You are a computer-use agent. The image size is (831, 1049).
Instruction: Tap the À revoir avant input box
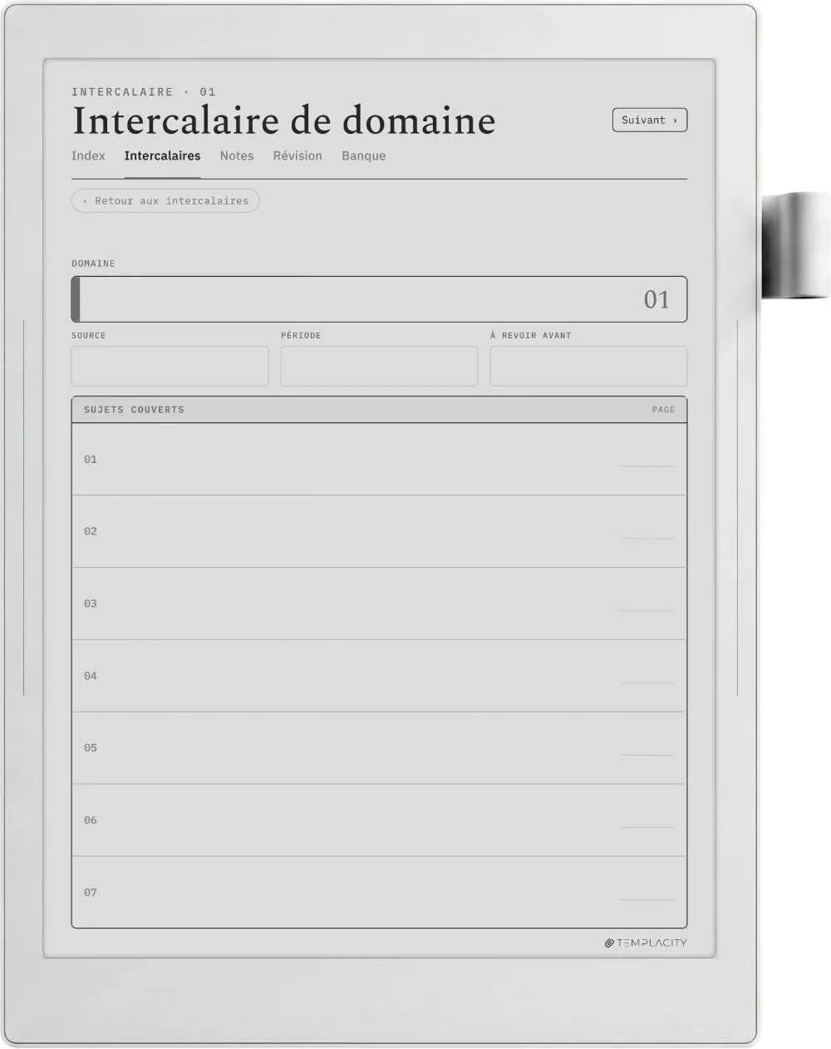pyautogui.click(x=588, y=366)
